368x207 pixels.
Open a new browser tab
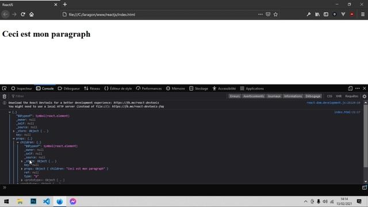pyautogui.click(x=65, y=5)
